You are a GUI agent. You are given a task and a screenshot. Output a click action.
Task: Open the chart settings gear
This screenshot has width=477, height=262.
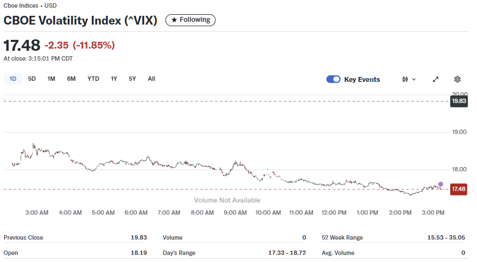457,80
